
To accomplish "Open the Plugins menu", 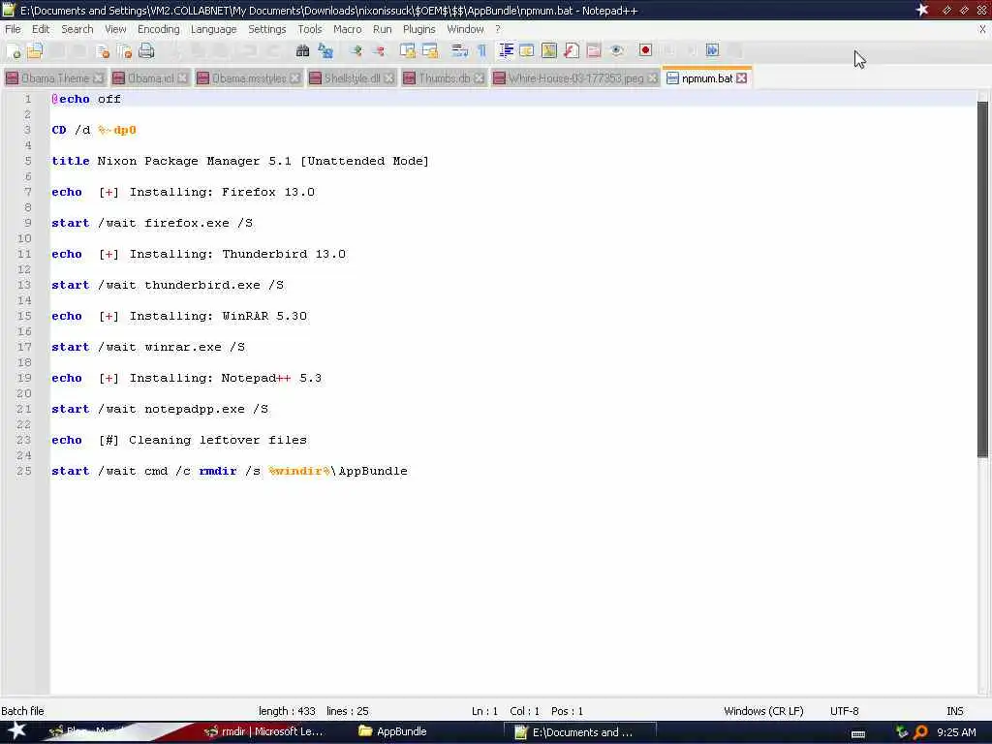I will (418, 29).
